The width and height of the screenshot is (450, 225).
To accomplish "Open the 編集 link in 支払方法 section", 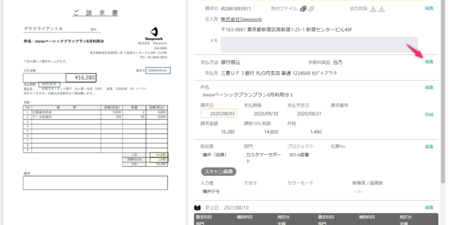I will [429, 62].
